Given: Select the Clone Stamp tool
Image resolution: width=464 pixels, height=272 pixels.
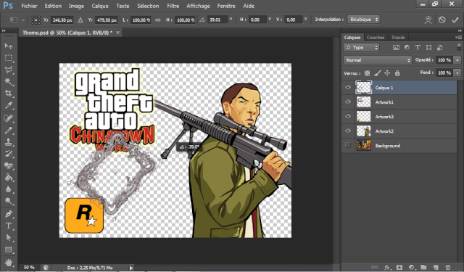Looking at the screenshot, I should [9, 142].
